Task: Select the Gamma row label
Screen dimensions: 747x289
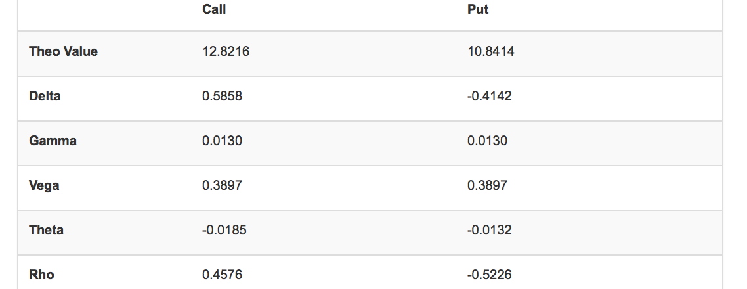Action: 53,141
